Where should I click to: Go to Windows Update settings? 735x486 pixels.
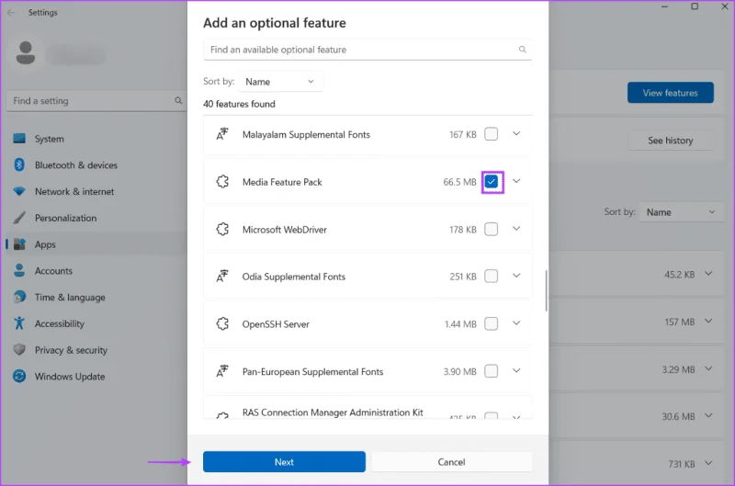coord(96,377)
